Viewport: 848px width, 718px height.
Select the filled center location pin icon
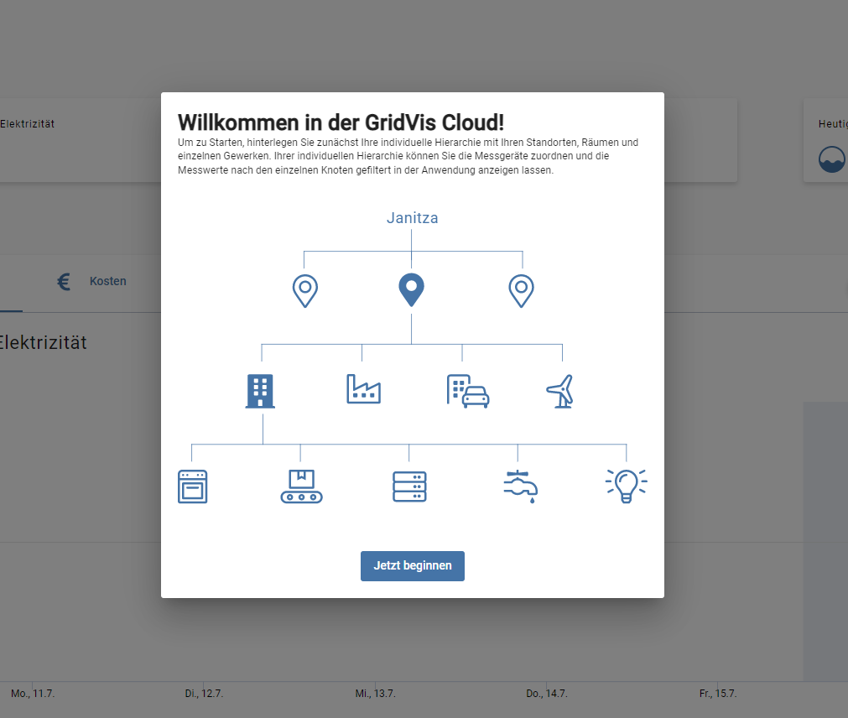point(411,290)
